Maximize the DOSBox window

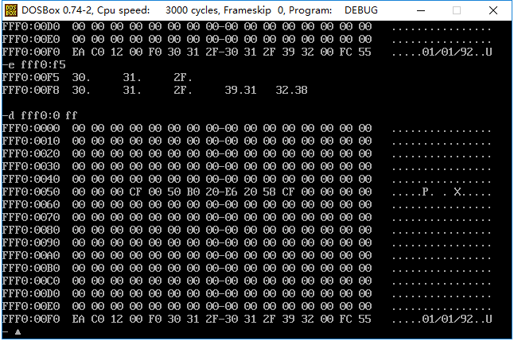coord(457,10)
